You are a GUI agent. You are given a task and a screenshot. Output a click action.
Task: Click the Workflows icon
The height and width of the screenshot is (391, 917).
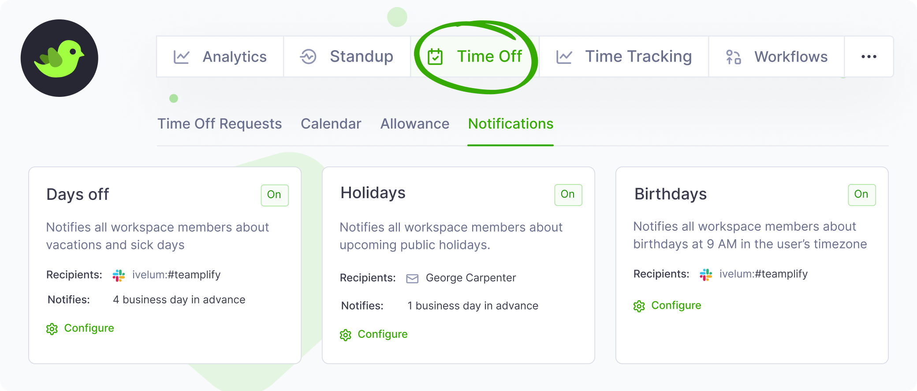pyautogui.click(x=733, y=57)
